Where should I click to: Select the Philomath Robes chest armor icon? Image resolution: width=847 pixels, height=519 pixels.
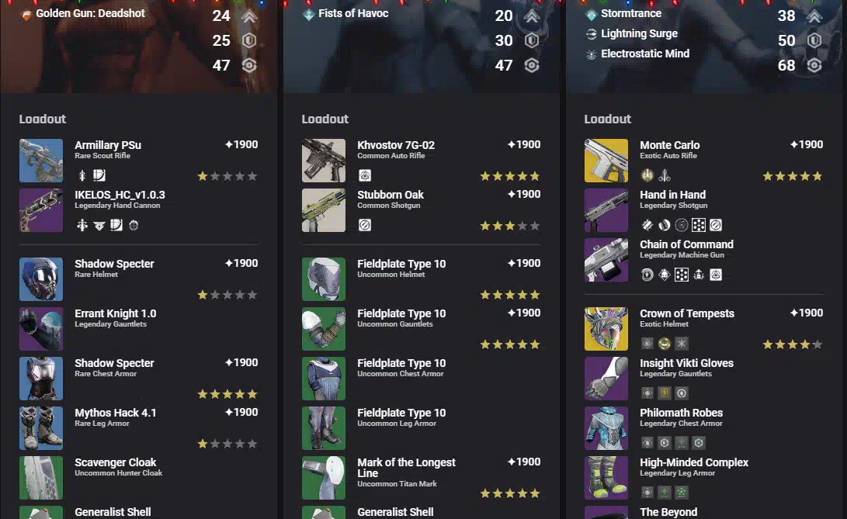606,428
